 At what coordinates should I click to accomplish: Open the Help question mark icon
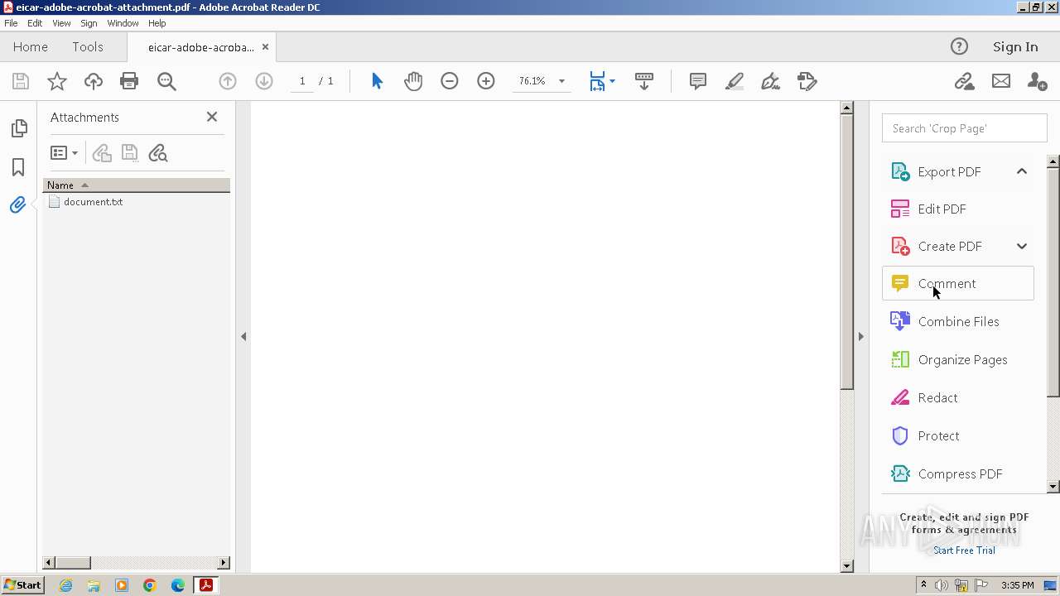[x=959, y=46]
